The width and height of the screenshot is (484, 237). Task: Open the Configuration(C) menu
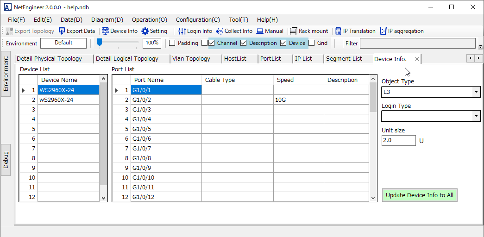point(198,20)
